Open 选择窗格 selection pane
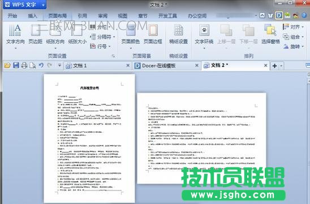The height and width of the screenshot is (204, 310). [x=270, y=34]
